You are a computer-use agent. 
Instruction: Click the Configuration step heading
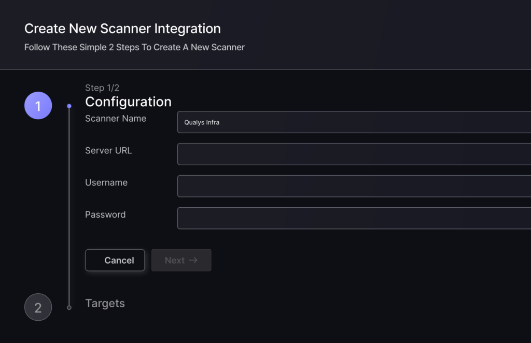[x=129, y=102]
